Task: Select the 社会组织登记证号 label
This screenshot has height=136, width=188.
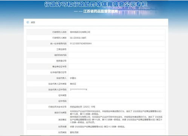Action: tap(58, 72)
